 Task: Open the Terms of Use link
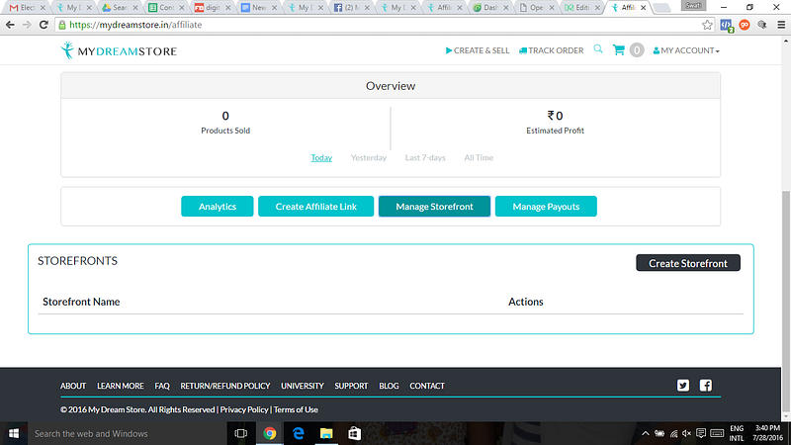pyautogui.click(x=296, y=409)
